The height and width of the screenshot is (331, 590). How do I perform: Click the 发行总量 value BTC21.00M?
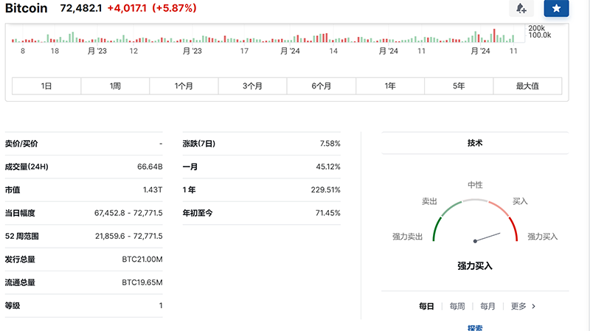click(142, 259)
